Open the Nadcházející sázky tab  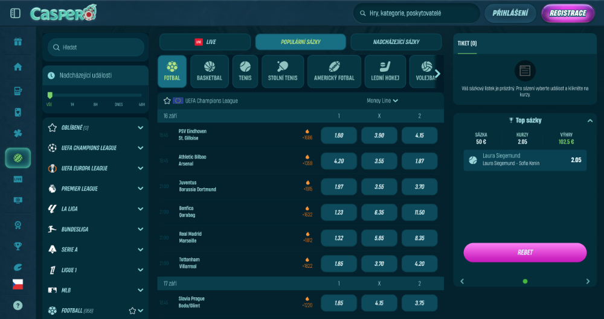point(396,42)
